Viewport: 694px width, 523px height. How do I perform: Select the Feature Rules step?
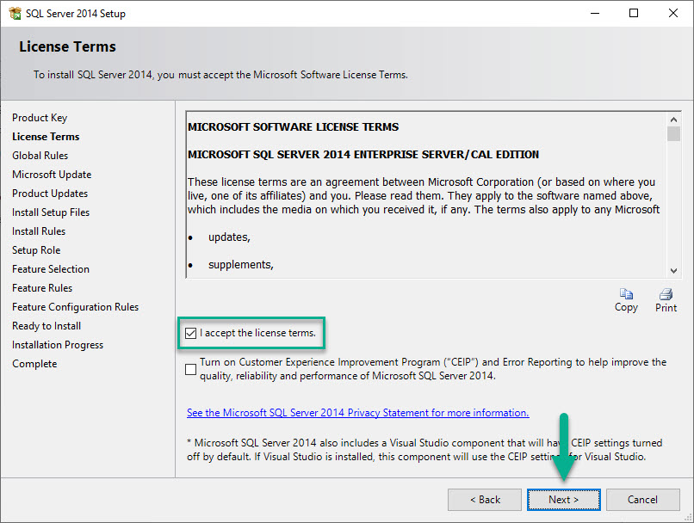[x=42, y=288]
